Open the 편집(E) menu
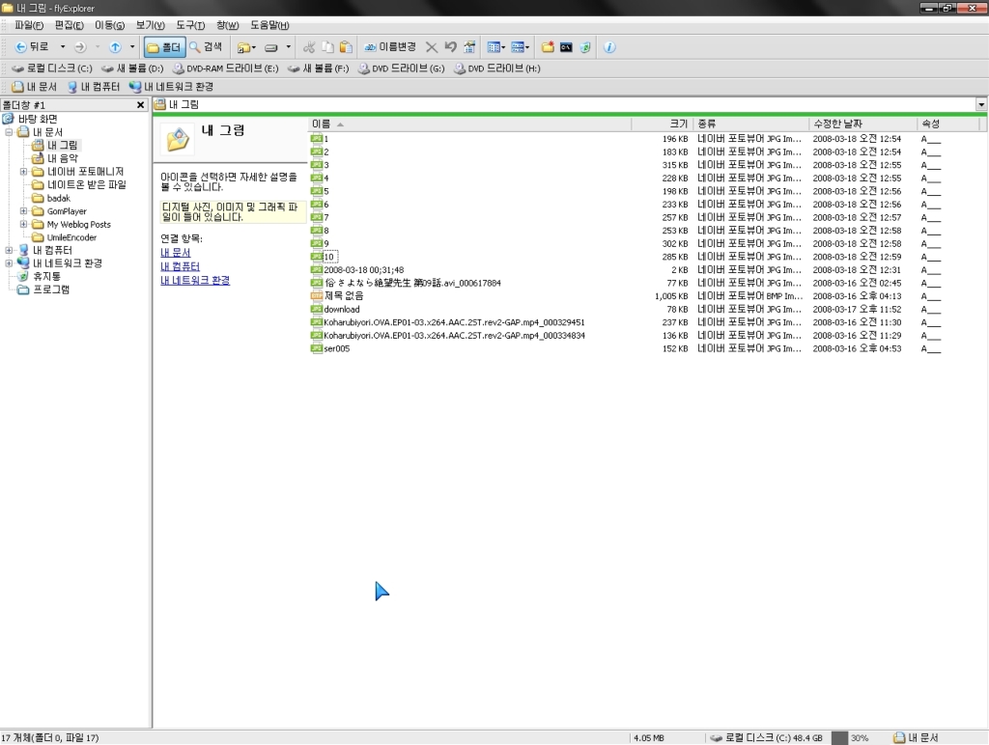 [69, 25]
